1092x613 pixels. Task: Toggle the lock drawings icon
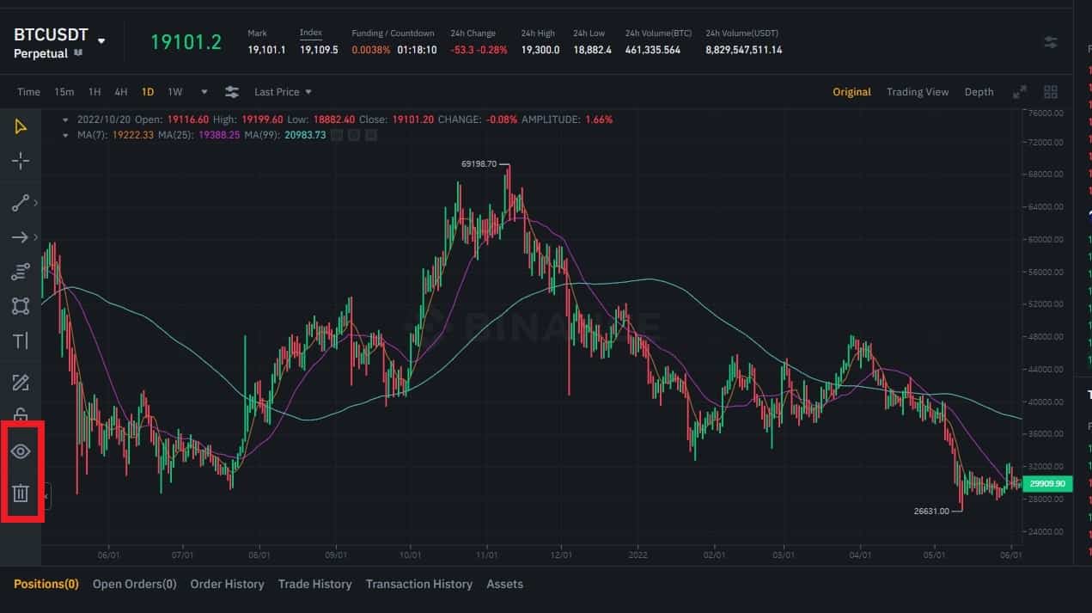[x=21, y=414]
